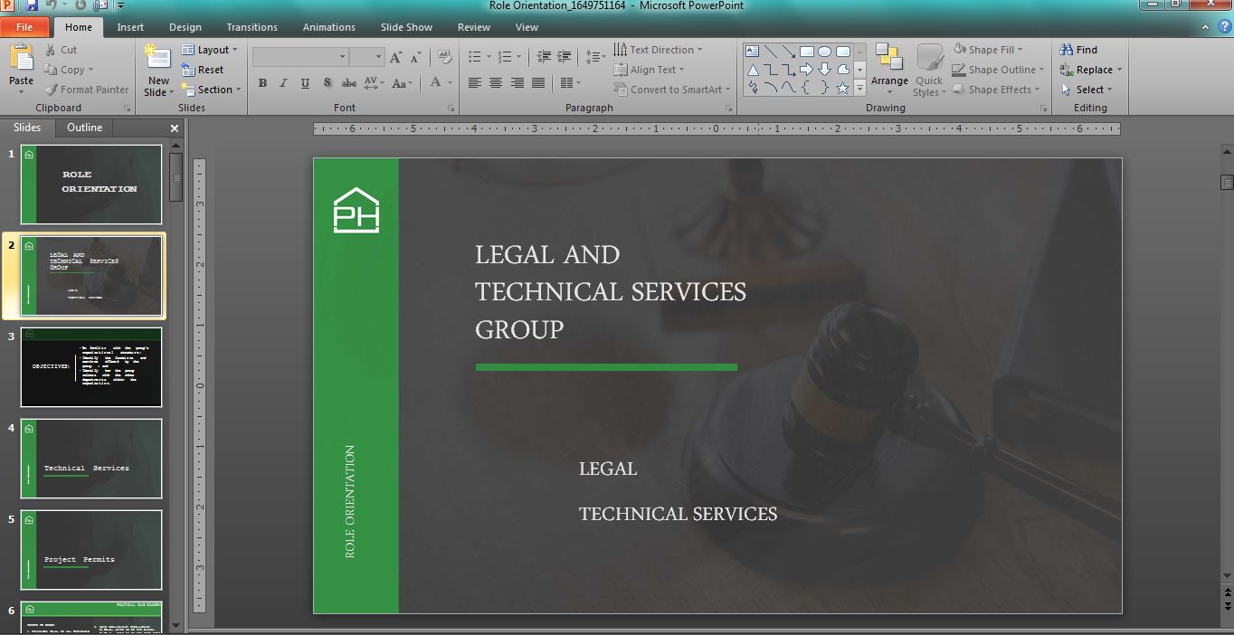This screenshot has width=1234, height=635.
Task: Select the rounded rectangle shape
Action: tap(842, 52)
